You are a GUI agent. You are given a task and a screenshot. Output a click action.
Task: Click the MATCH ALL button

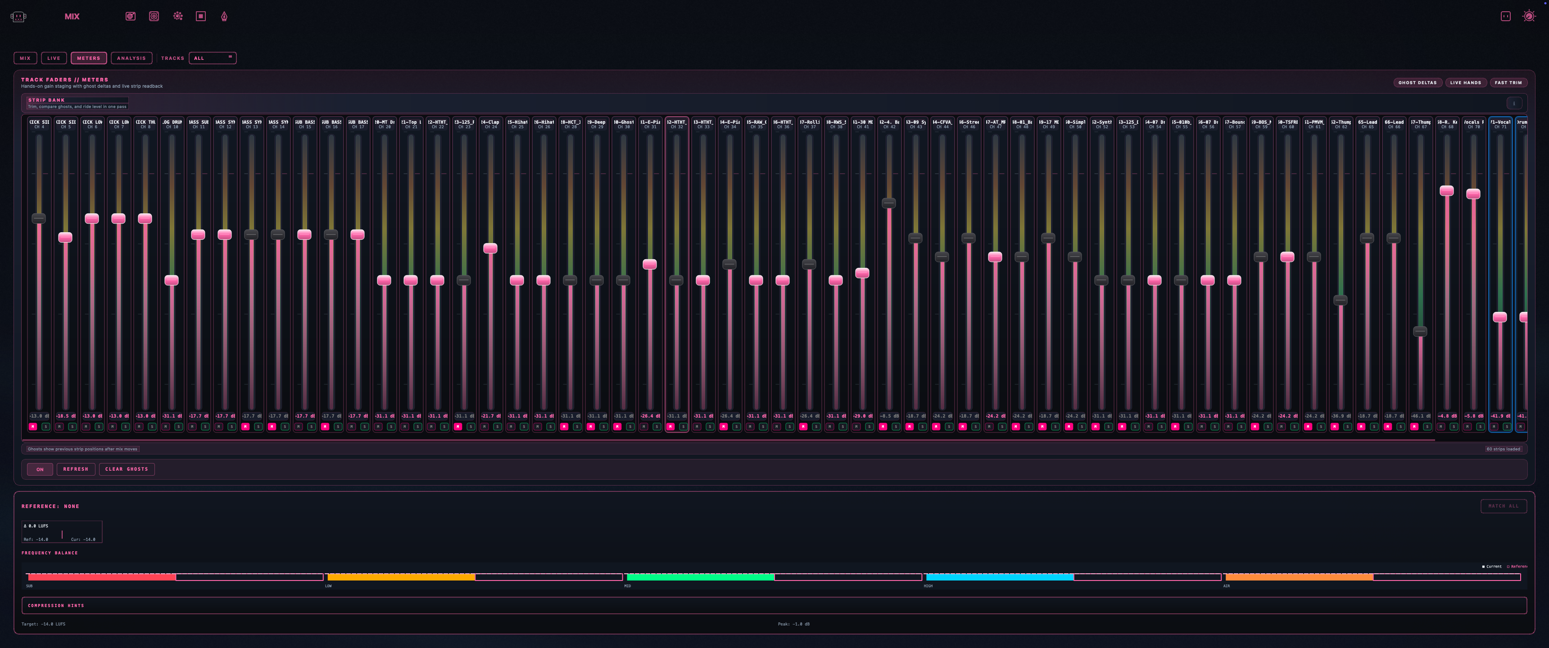point(1504,506)
